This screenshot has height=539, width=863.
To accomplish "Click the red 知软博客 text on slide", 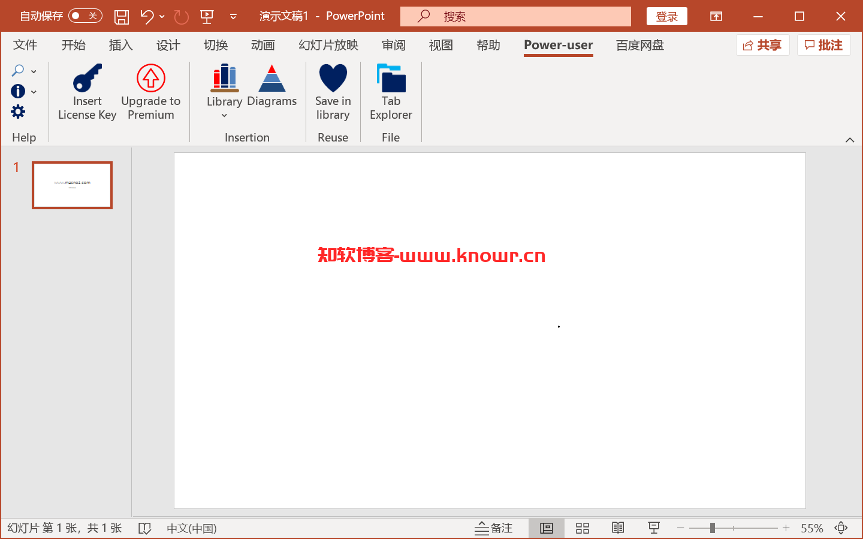I will click(x=431, y=255).
